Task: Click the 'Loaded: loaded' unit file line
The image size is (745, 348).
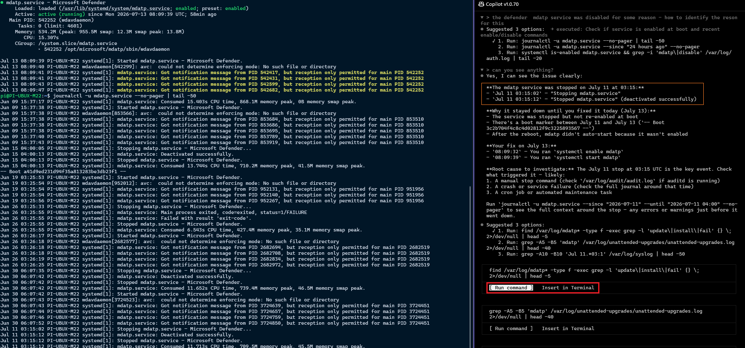Action: point(131,8)
